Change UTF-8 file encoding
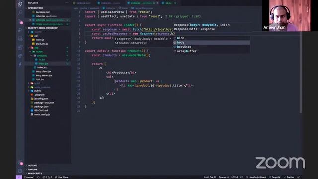The height and width of the screenshot is (179, 318). (234, 177)
